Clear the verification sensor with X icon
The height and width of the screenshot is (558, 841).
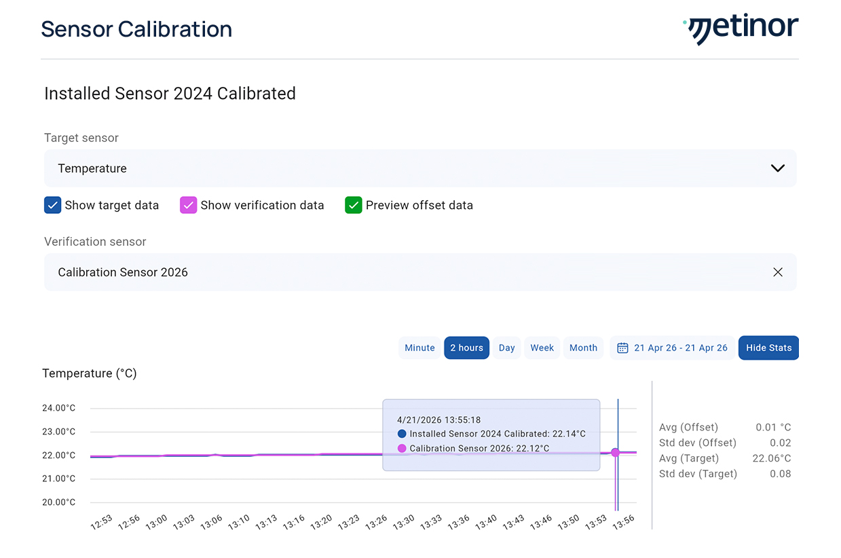[778, 272]
